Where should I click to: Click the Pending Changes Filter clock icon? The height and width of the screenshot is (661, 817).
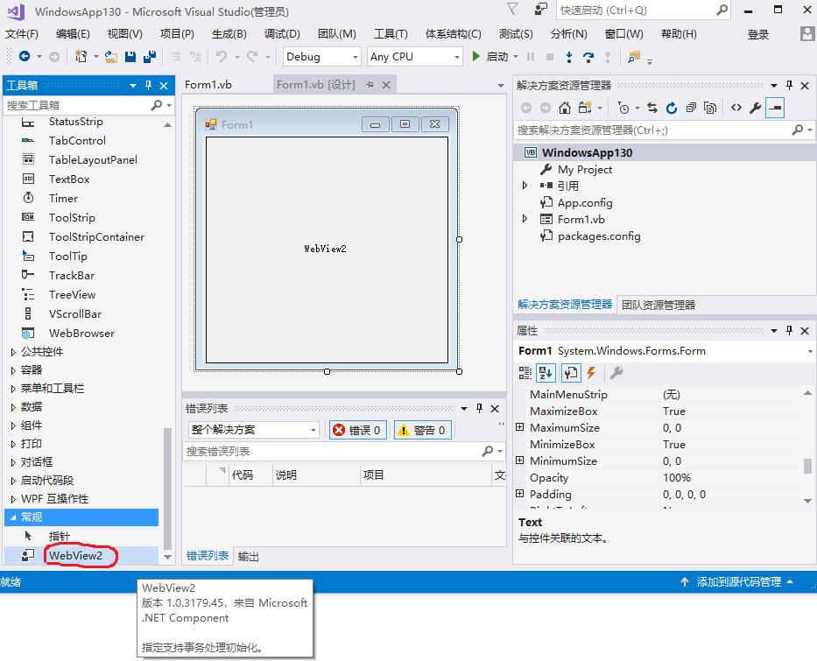click(623, 108)
